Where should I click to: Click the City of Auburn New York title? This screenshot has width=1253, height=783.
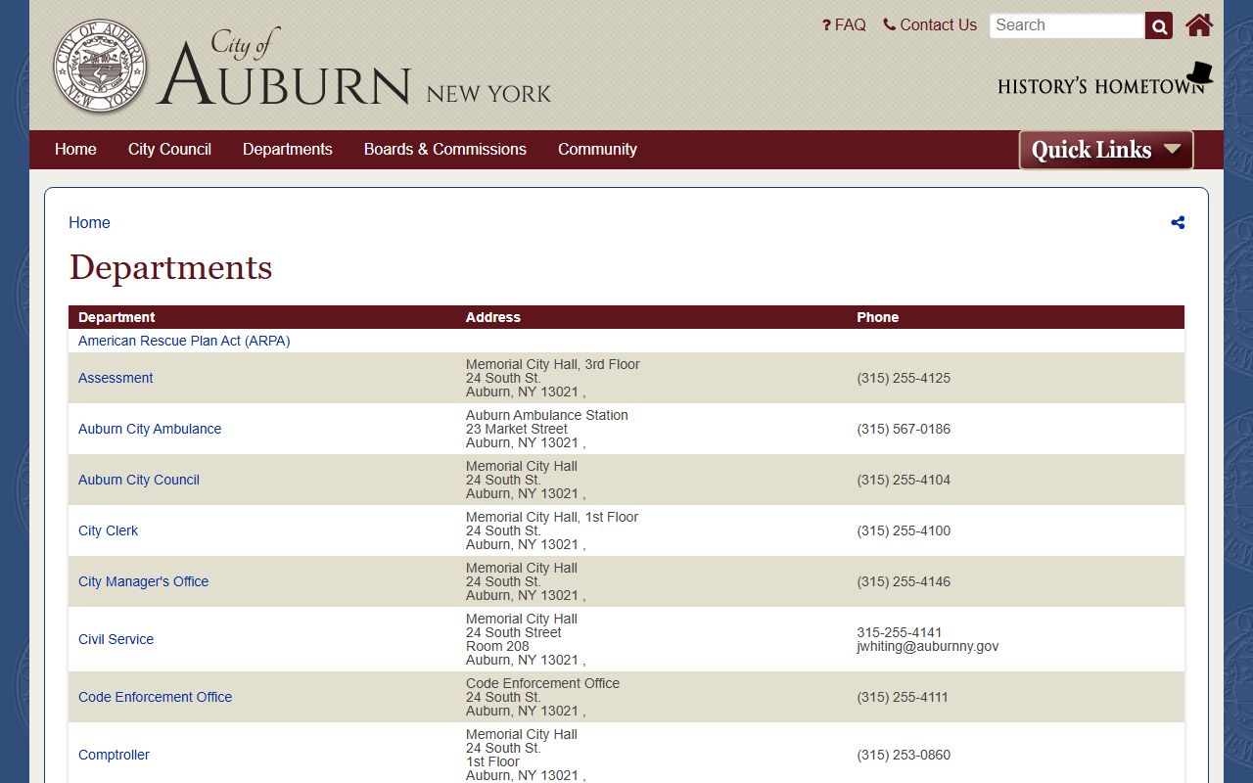pos(354,67)
